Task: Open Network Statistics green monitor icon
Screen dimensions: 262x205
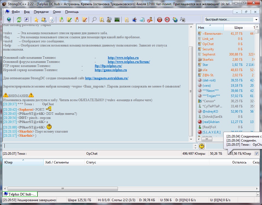Action: (x=117, y=20)
